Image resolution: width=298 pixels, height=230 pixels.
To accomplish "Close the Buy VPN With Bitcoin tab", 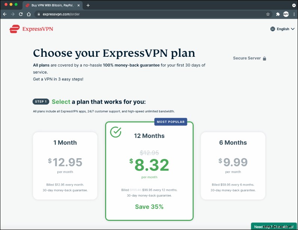I will click(78, 5).
